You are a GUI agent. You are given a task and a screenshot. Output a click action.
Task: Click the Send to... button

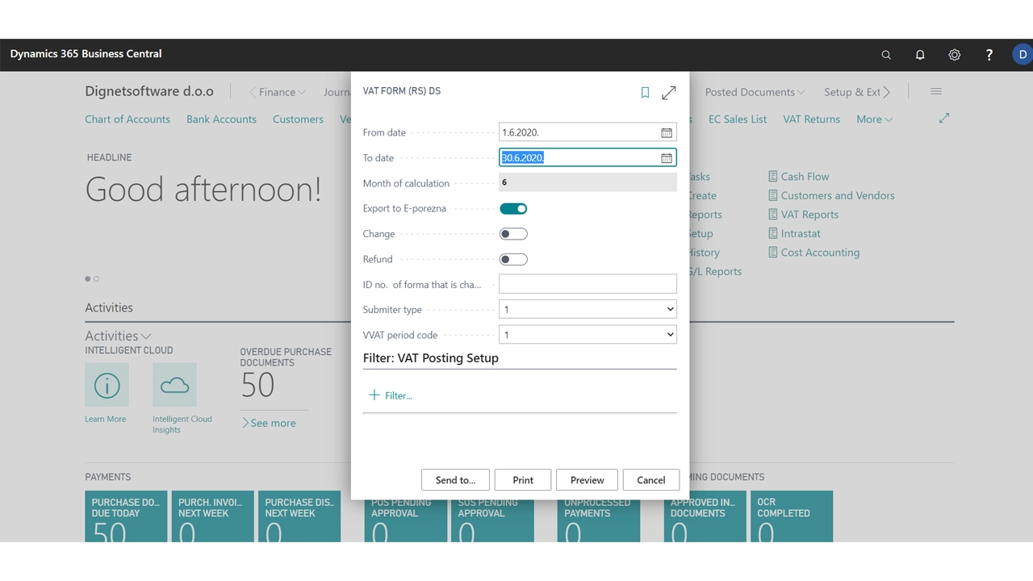pos(455,480)
